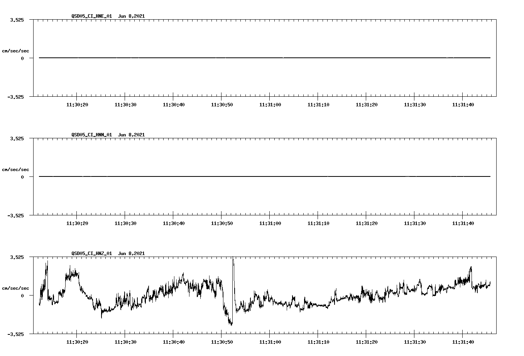
Task: Click the HNE plot's -3.525 lower axis label
Action: 15,97
